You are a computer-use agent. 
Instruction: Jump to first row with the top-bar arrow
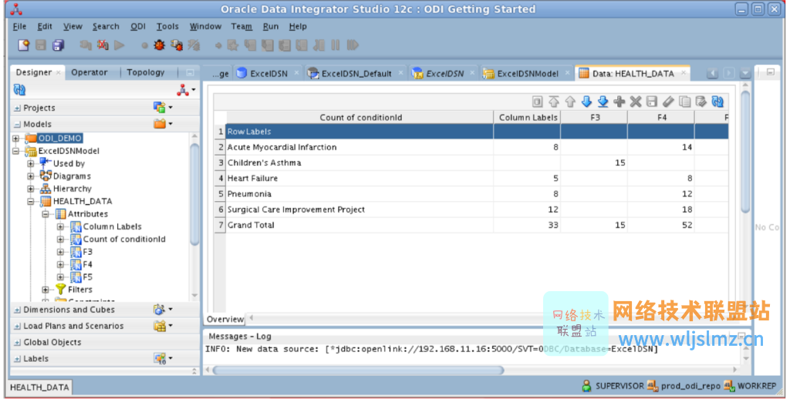coord(554,102)
